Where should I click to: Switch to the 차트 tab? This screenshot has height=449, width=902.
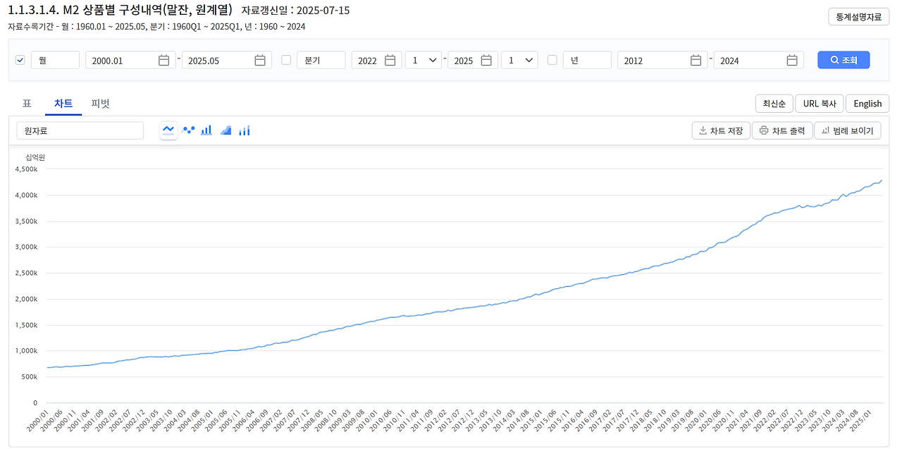point(63,104)
